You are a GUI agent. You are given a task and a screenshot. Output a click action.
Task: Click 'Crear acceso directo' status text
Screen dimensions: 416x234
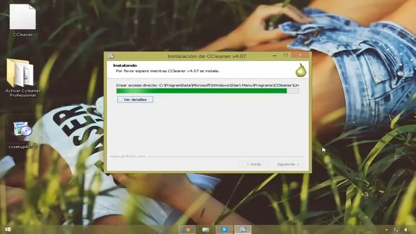(x=207, y=85)
